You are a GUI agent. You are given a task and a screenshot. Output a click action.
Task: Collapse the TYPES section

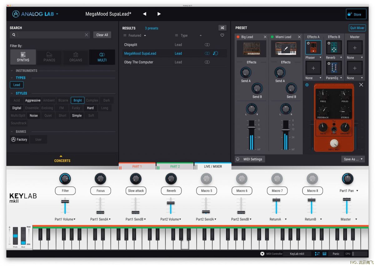point(12,78)
